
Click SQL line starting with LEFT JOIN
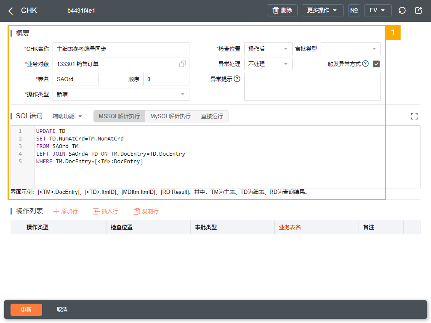111,154
